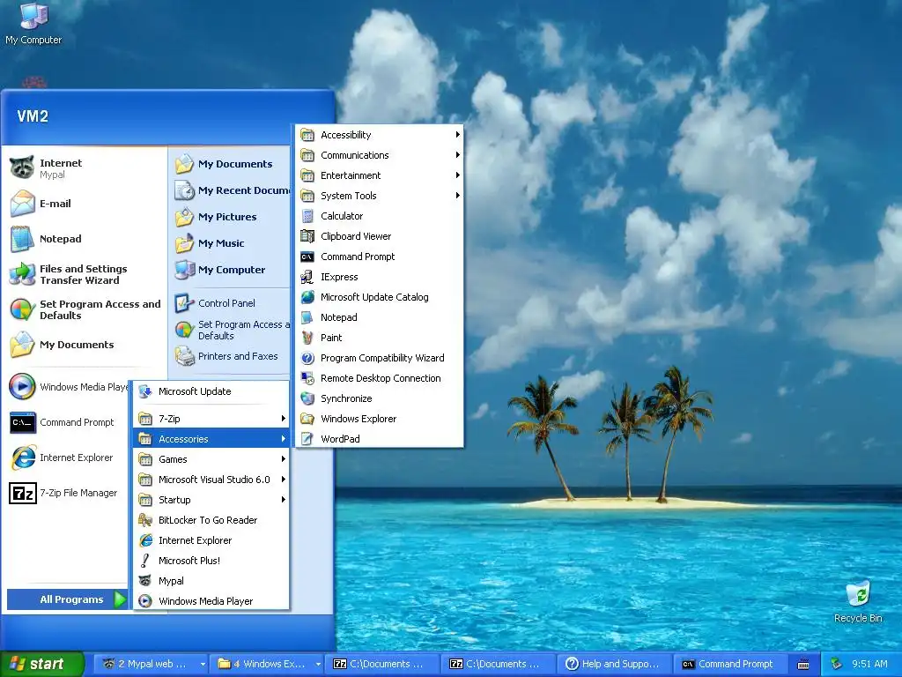Viewport: 902px width, 677px height.
Task: Switch to the first C:\Documents 7-Zip taskbar button
Action: [381, 665]
